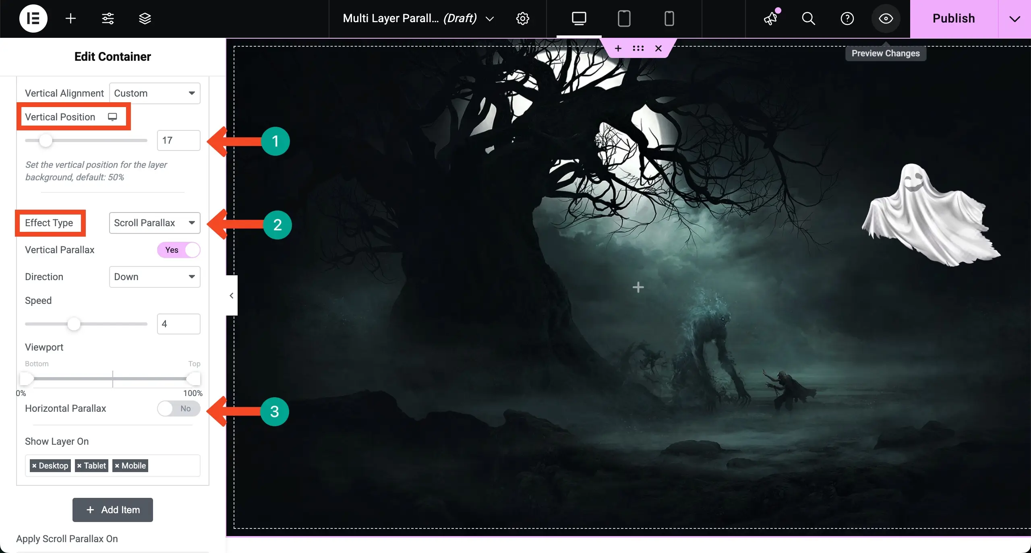Switch to Desktop device view
Image resolution: width=1031 pixels, height=553 pixels.
[579, 19]
